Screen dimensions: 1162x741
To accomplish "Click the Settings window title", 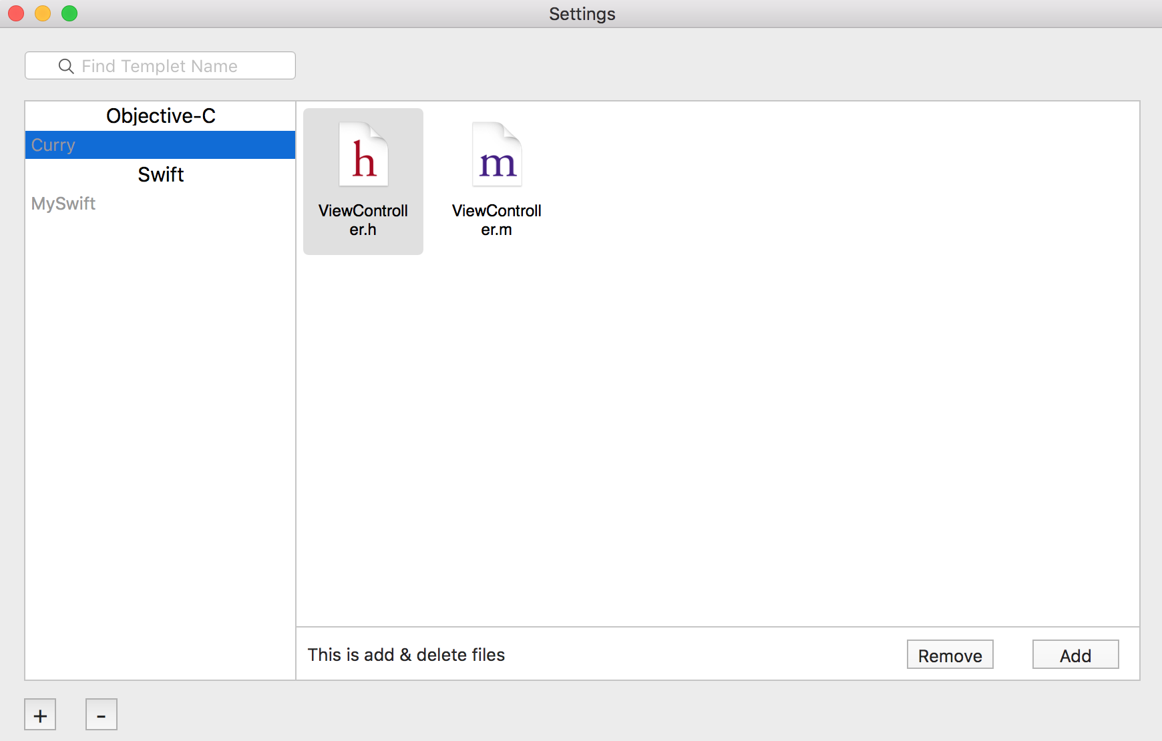I will (x=582, y=14).
